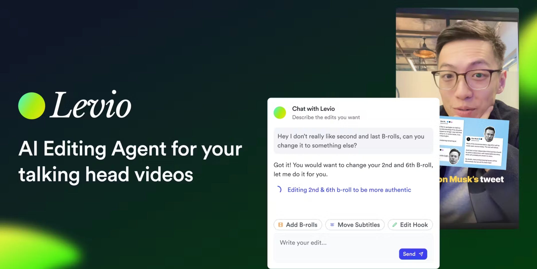
Task: Click the talking head video preview
Action: pos(457,118)
